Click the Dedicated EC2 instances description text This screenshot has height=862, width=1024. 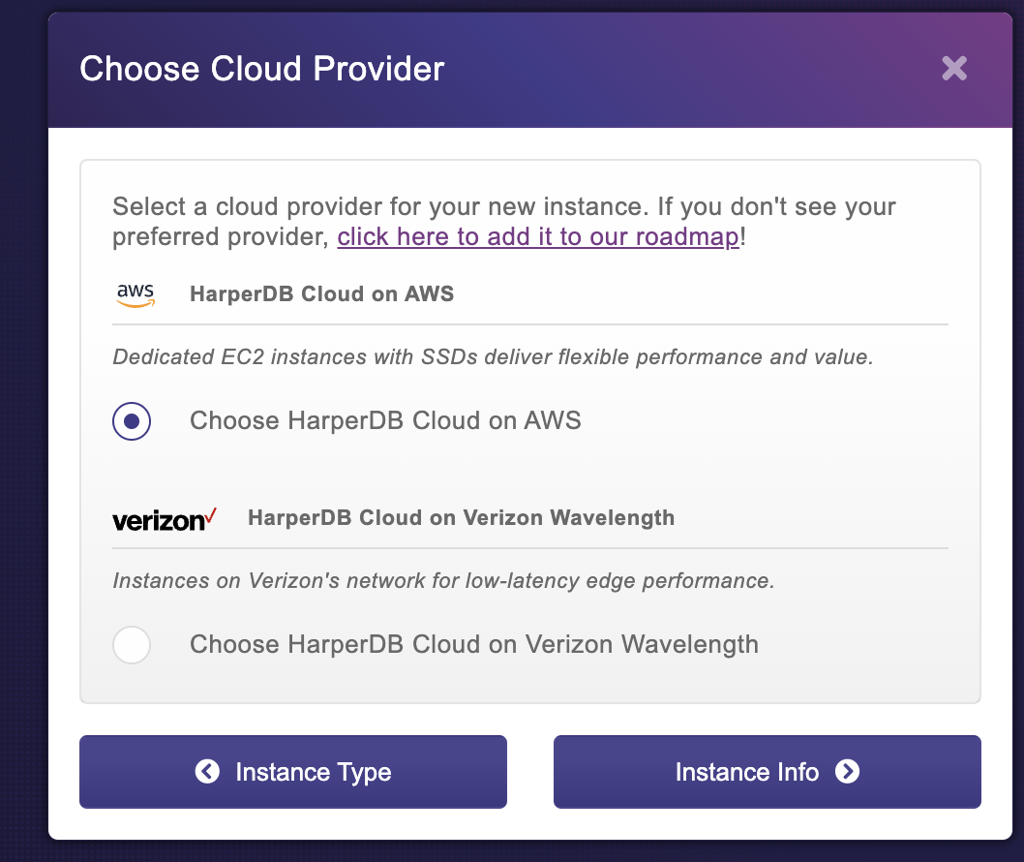point(493,356)
